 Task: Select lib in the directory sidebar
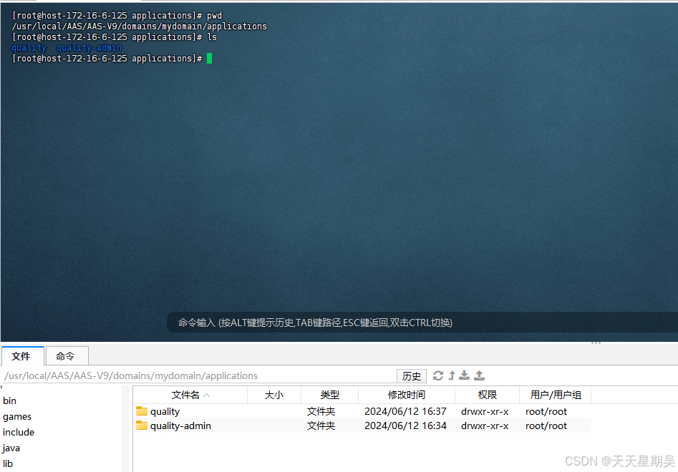pyautogui.click(x=8, y=463)
